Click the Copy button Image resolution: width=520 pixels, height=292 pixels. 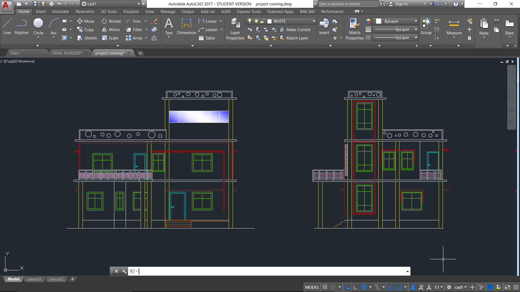[86, 29]
